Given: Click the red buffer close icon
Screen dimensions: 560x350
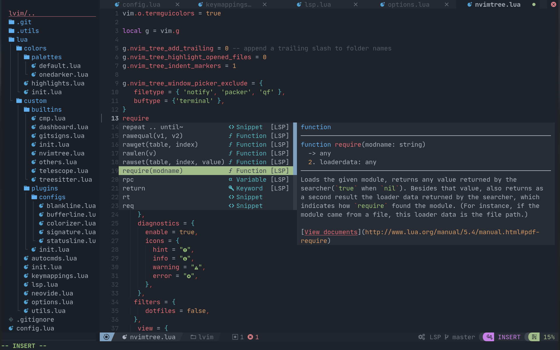Looking at the screenshot, I should tap(553, 5).
